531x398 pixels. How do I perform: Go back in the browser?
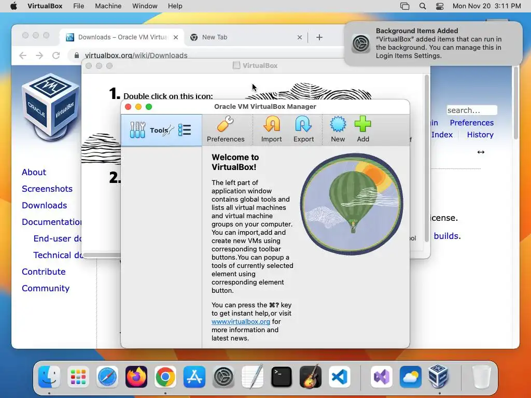click(23, 55)
